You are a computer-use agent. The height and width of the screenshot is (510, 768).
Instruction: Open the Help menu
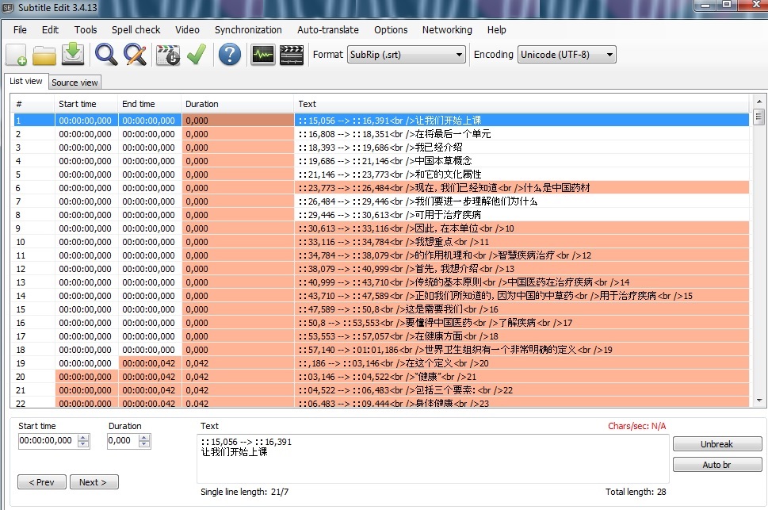click(x=496, y=30)
